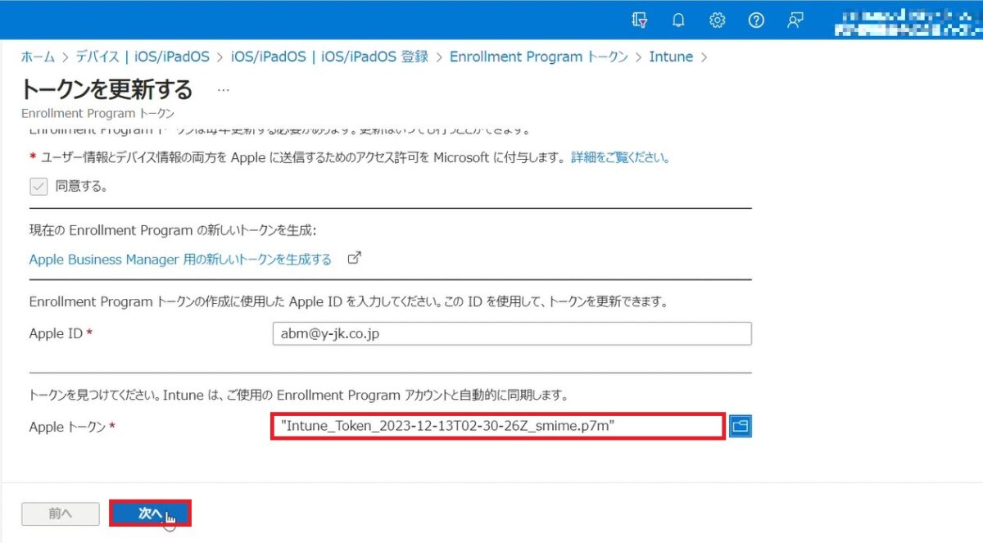
Task: Open the settings gear in the top bar
Action: tap(717, 20)
